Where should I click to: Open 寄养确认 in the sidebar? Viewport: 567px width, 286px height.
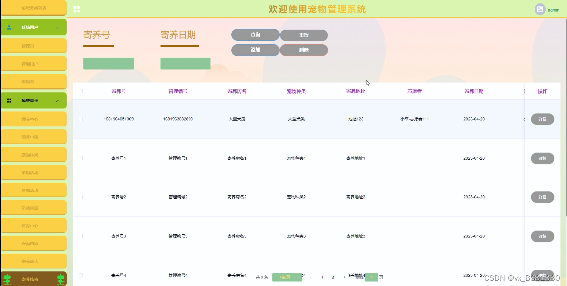click(34, 261)
